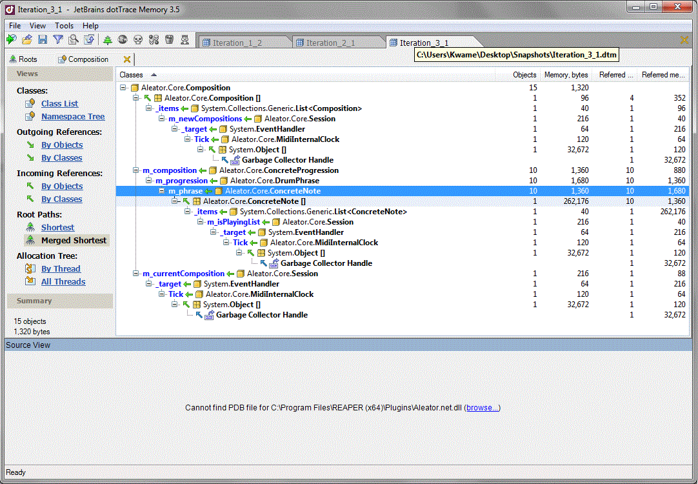Click the open snapshot folder icon
Screen dimensions: 698x484
point(27,39)
